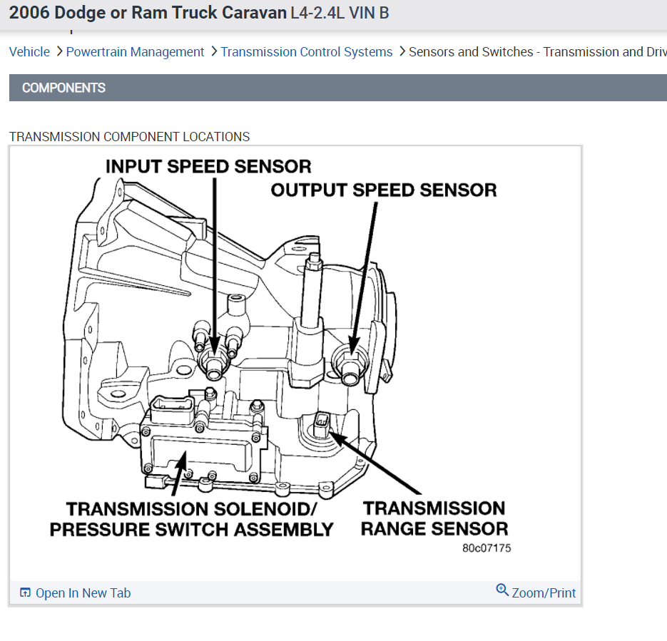Viewport: 667px width, 641px height.
Task: Click the diagram code 80c07175
Action: 487,548
